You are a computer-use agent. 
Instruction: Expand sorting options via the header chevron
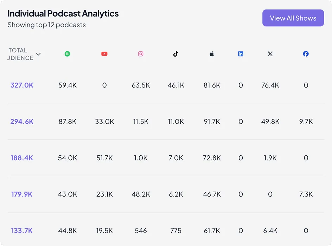tap(38, 54)
